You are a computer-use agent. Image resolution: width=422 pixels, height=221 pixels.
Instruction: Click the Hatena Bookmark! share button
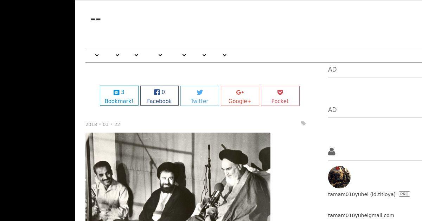point(119,96)
